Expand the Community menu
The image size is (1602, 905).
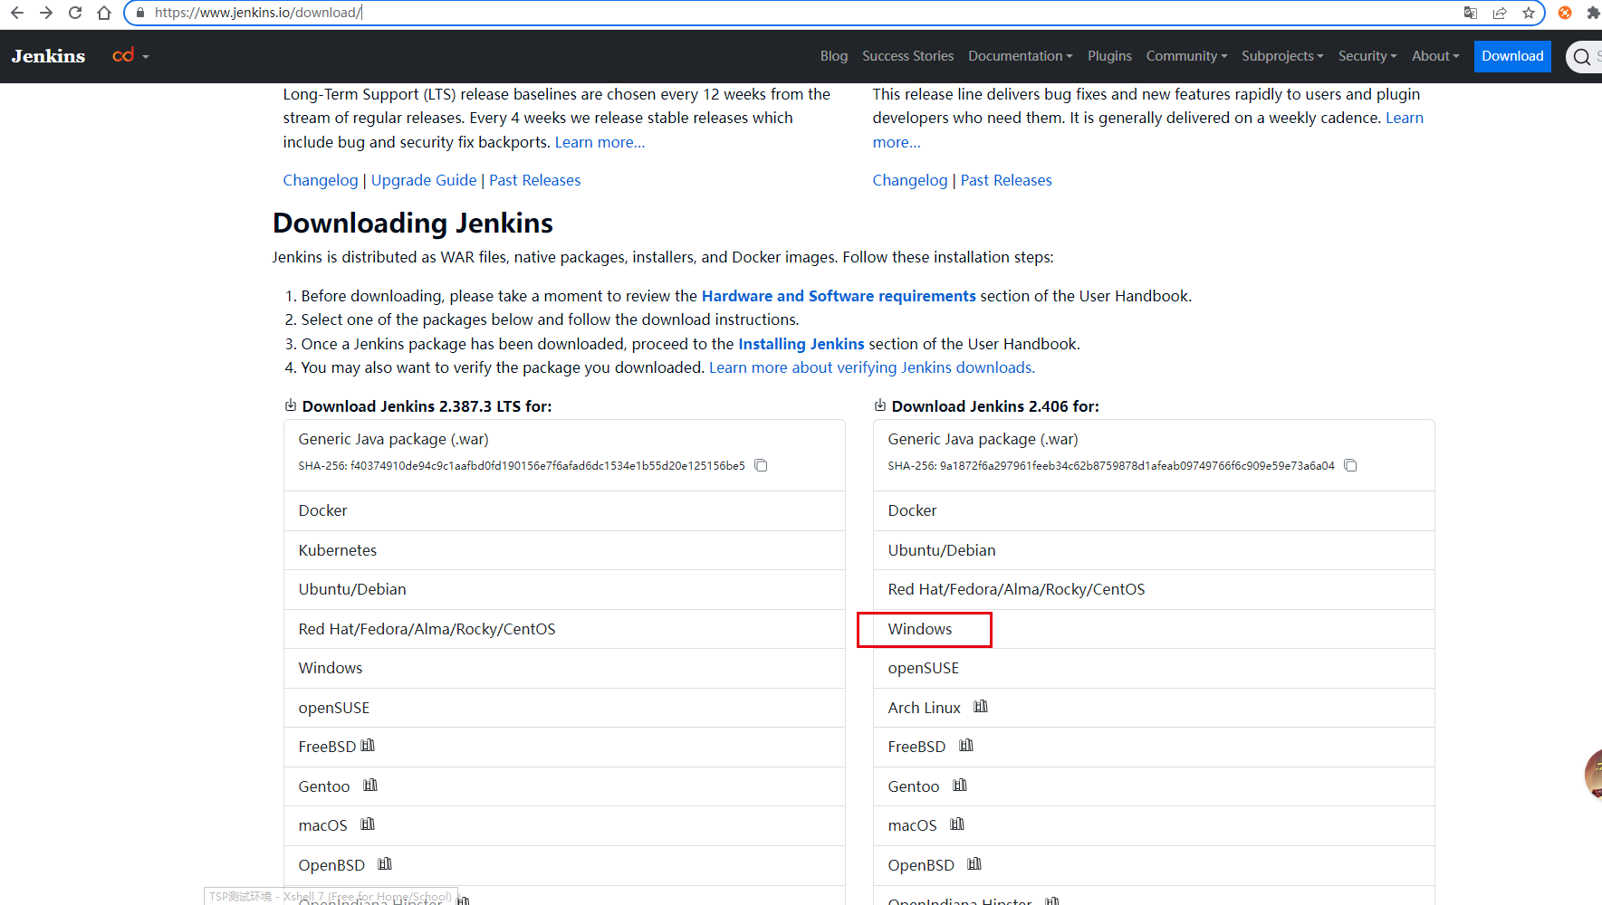(1186, 56)
